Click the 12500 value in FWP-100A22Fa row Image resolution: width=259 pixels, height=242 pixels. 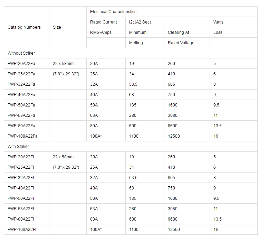pos(174,136)
